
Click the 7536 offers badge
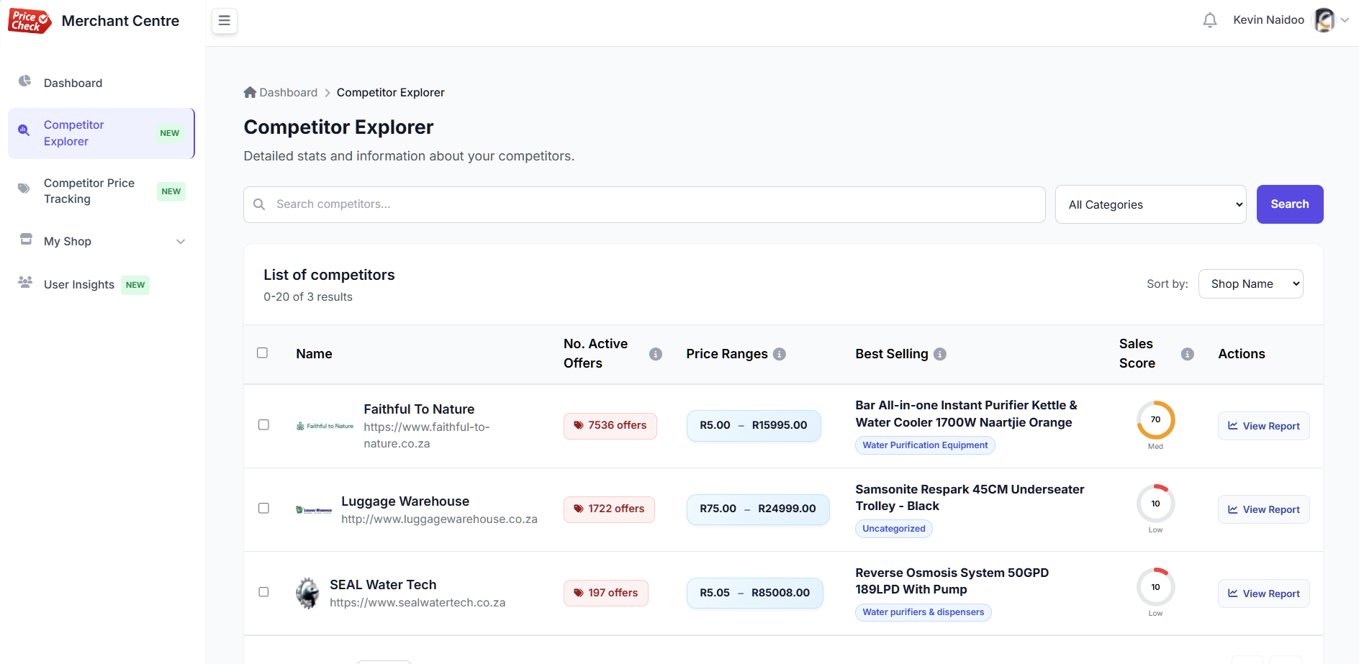tap(610, 426)
